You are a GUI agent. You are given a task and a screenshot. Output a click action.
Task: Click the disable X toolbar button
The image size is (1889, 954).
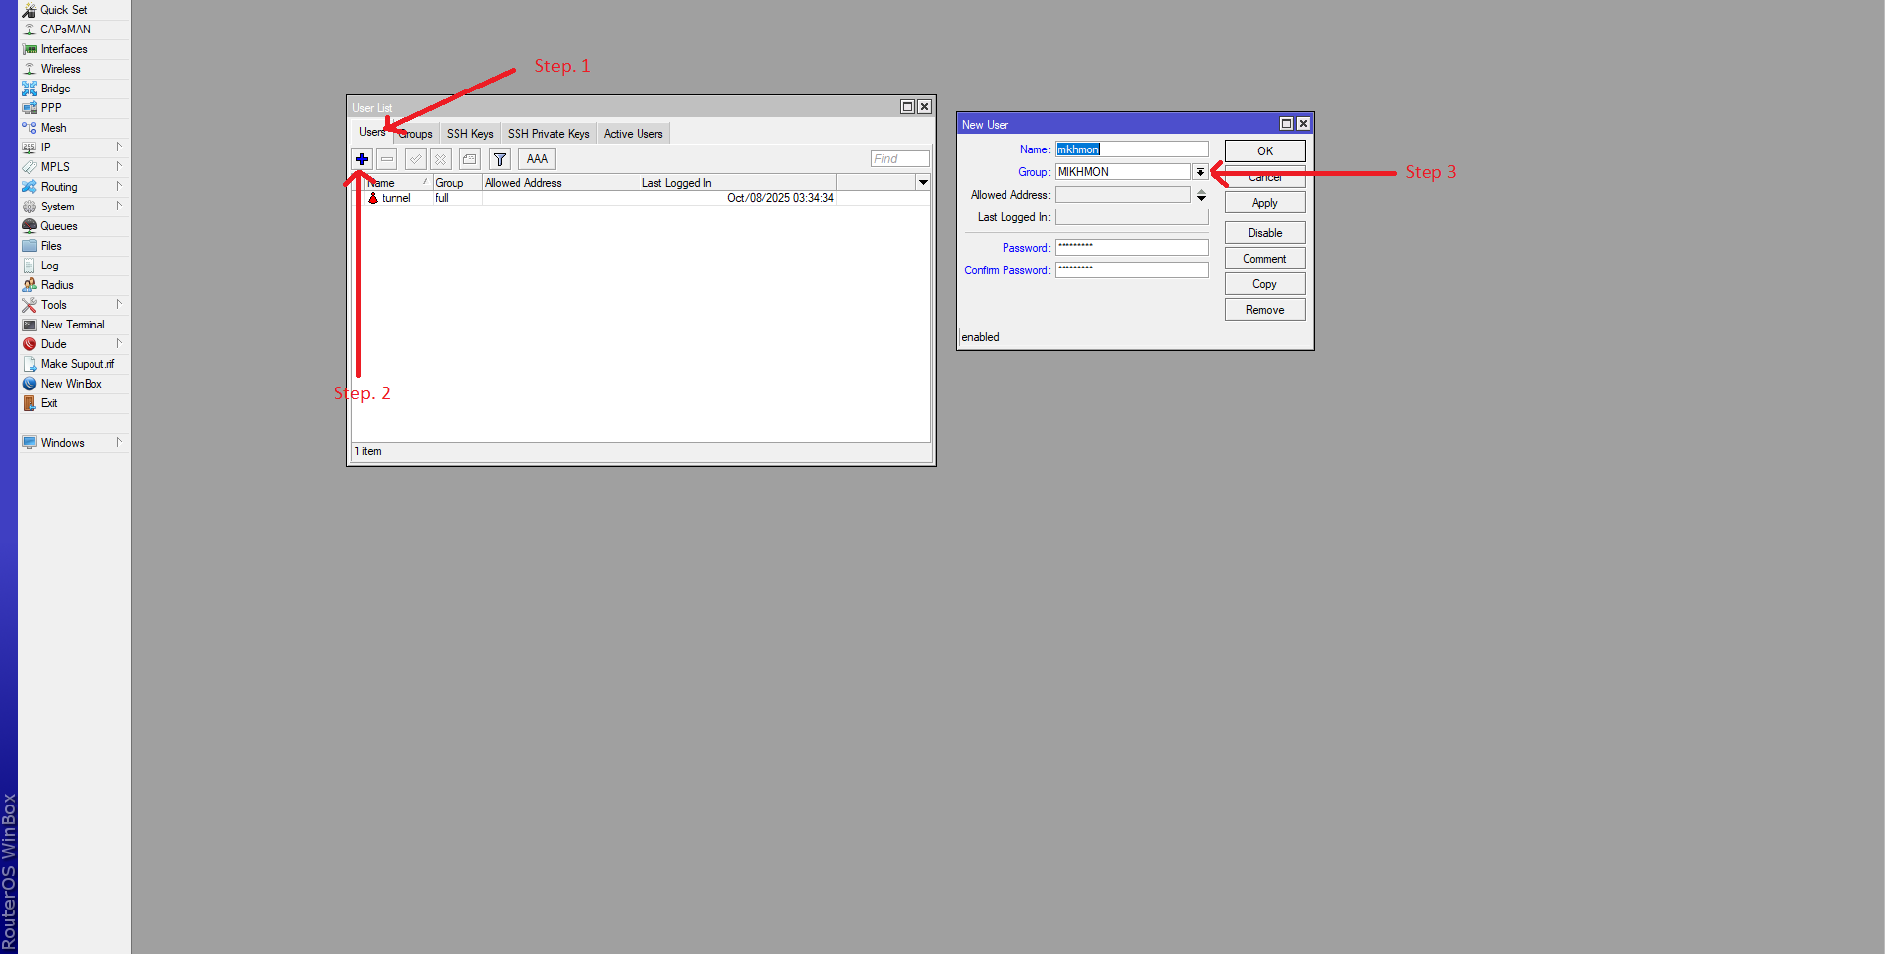[x=441, y=159]
